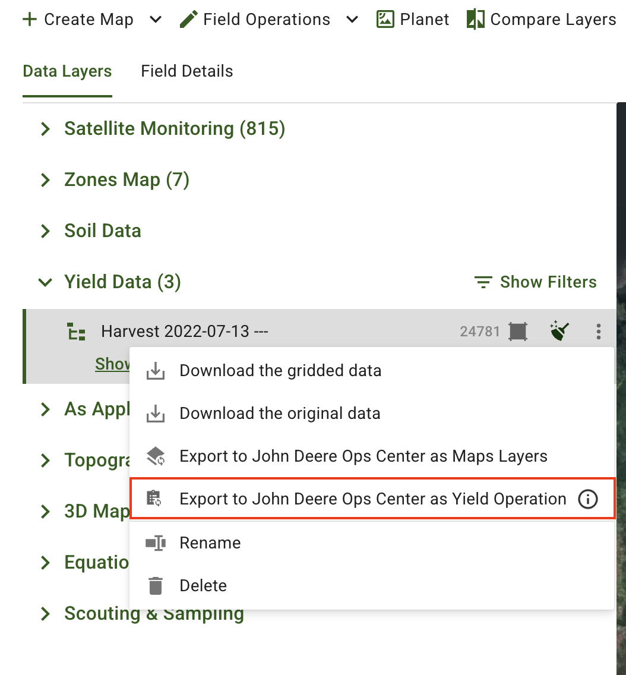Screen dimensions: 626x675
Task: Click the Planet imagery icon
Action: [x=385, y=20]
